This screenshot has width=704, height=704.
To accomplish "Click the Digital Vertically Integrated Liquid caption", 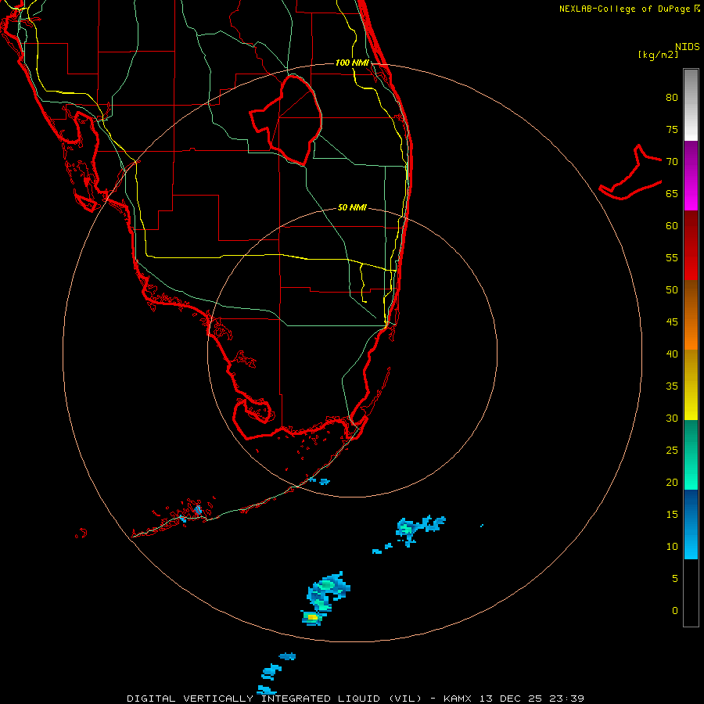I will pos(274,699).
